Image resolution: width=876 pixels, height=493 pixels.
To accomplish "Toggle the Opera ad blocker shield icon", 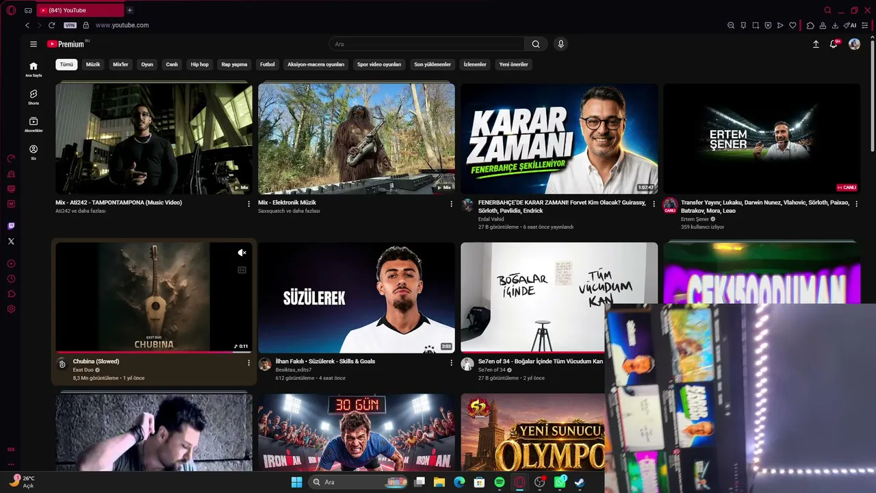I will point(768,25).
